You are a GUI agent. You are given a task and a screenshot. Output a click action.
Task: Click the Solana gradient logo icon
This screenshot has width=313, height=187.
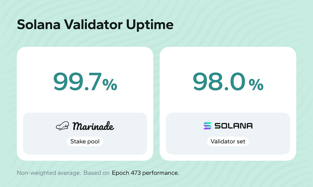(207, 126)
